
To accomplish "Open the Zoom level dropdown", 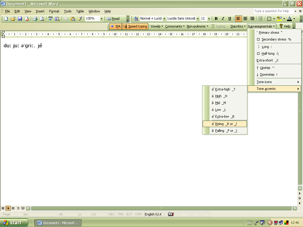I will (x=102, y=18).
